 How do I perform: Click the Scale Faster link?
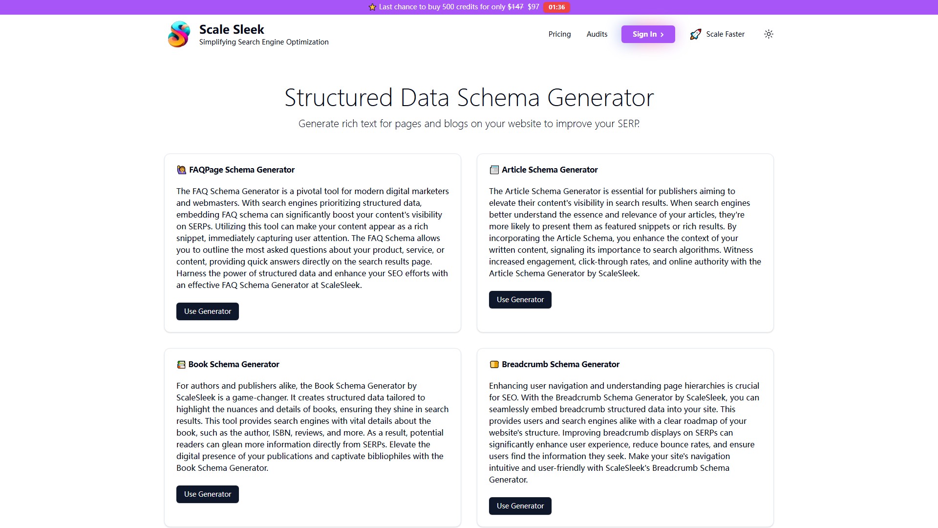(x=725, y=34)
